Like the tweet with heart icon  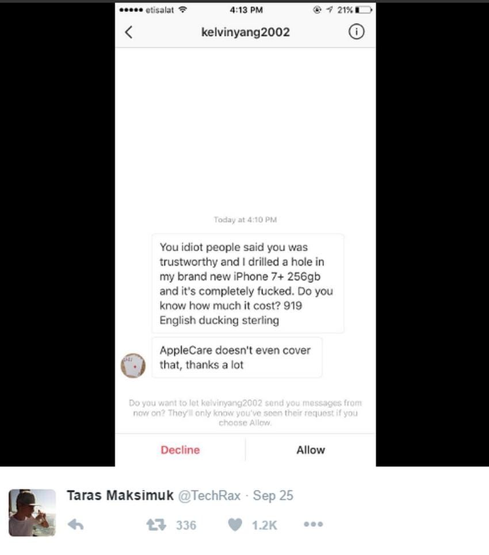(235, 525)
